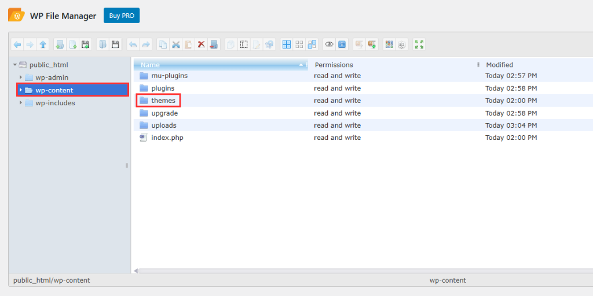Image resolution: width=593 pixels, height=296 pixels.
Task: Click the Download floppy disk icon
Action: (115, 45)
